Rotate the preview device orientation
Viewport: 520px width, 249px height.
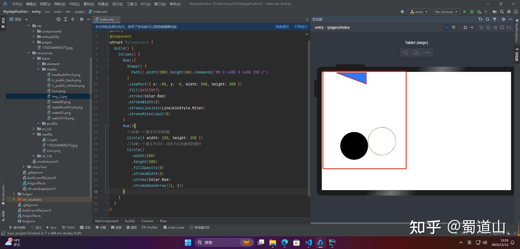coord(416,52)
